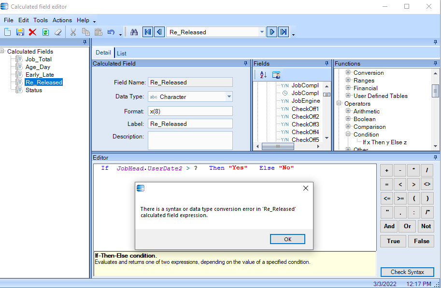The height and width of the screenshot is (288, 441).
Task: Switch to the List tab
Action: (122, 53)
